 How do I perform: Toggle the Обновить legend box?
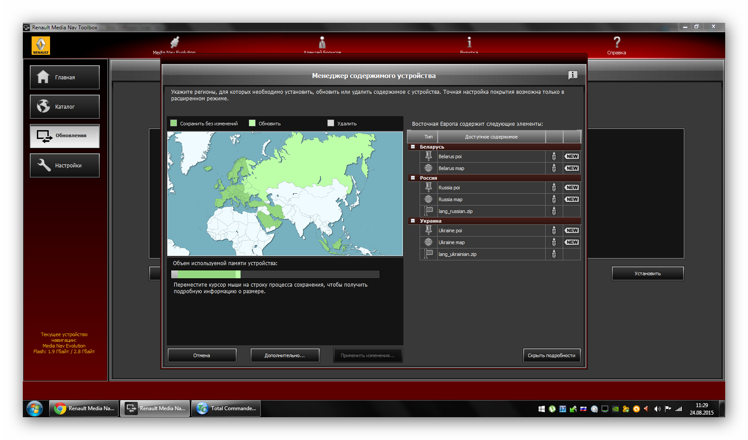point(252,123)
